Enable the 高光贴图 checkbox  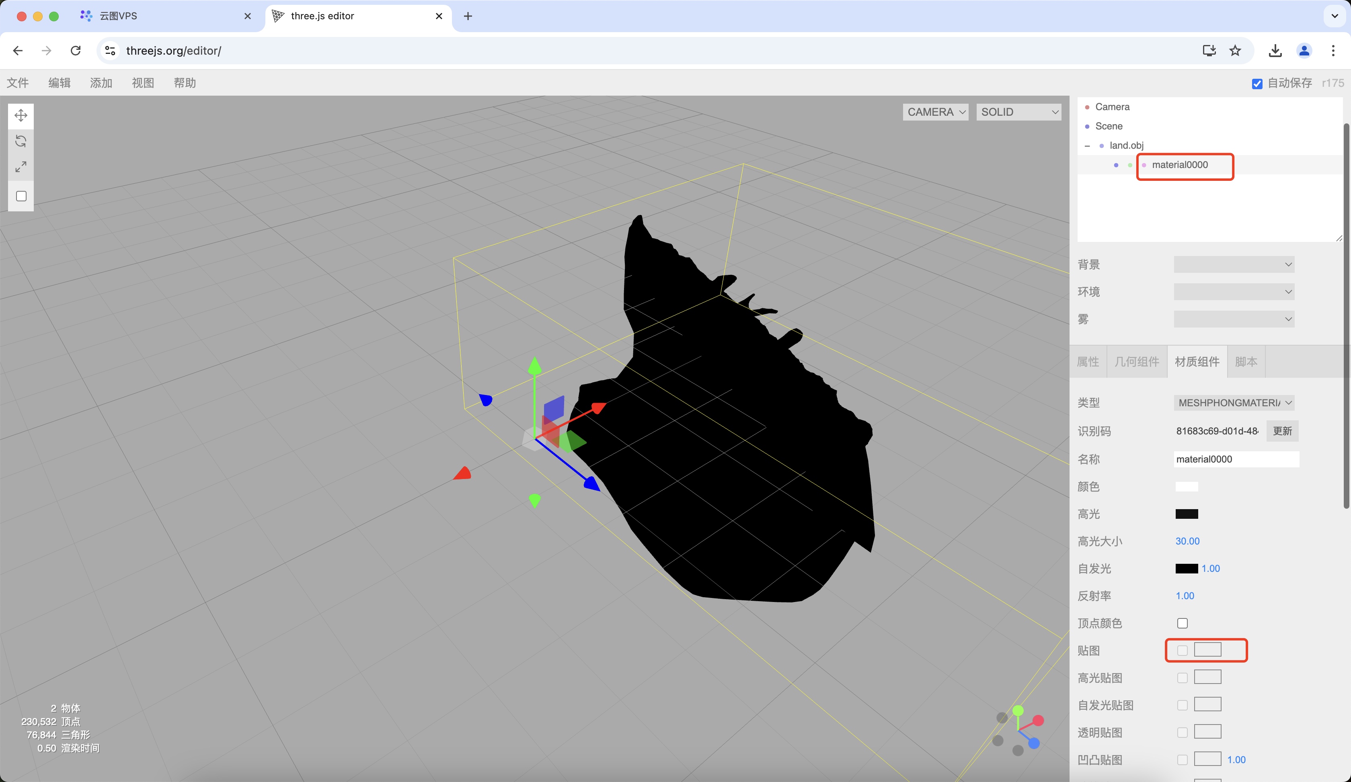pyautogui.click(x=1182, y=678)
